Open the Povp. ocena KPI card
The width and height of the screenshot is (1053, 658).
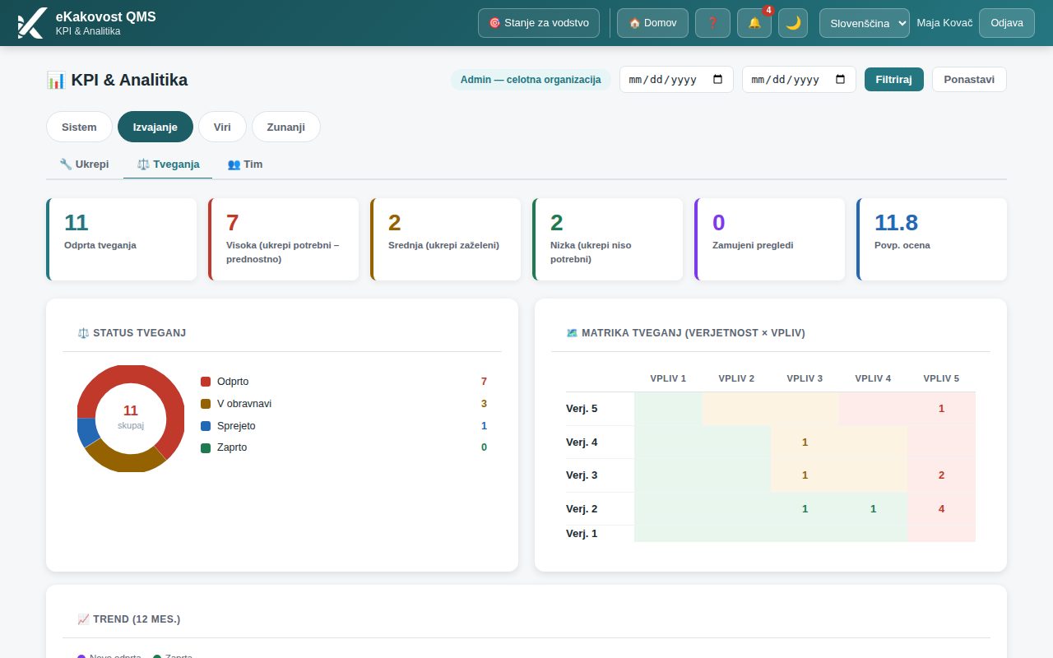[932, 239]
